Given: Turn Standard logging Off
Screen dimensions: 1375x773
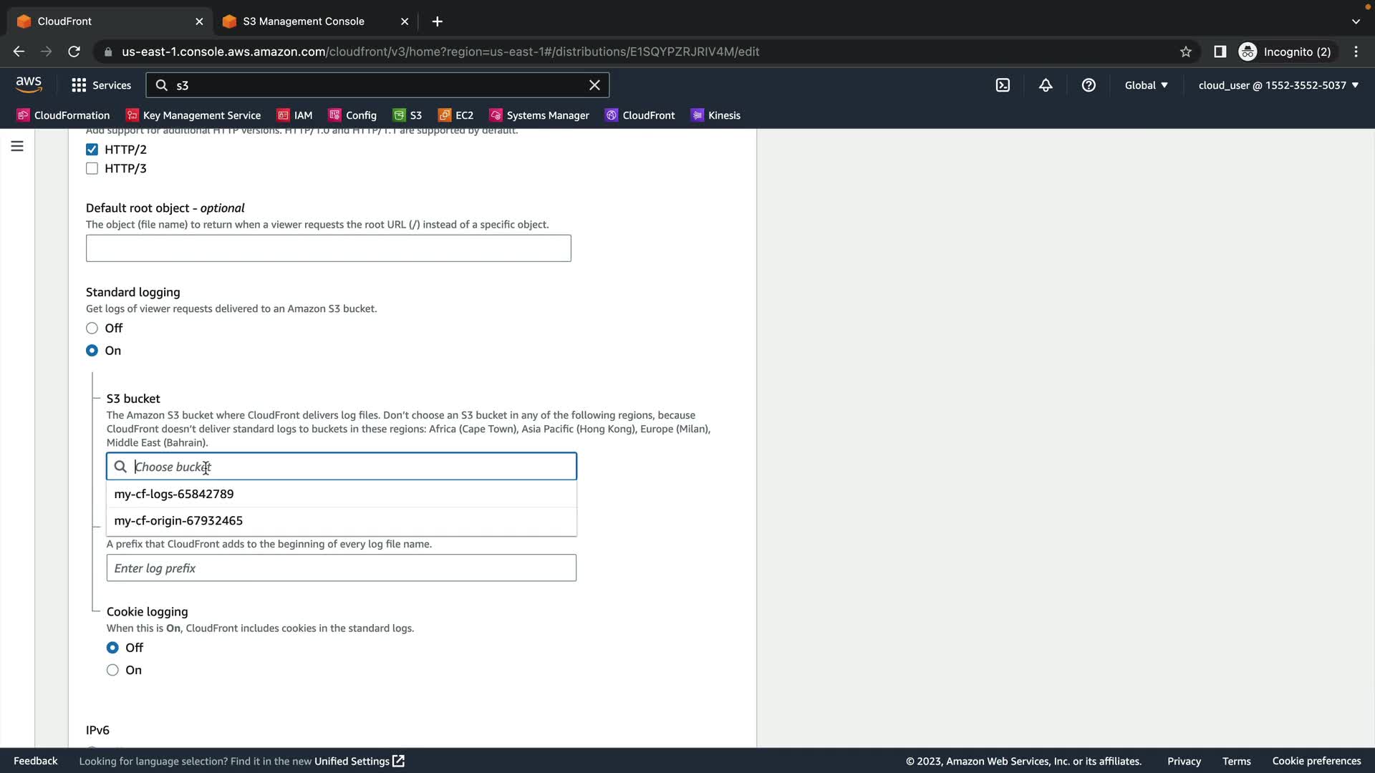Looking at the screenshot, I should click(92, 329).
